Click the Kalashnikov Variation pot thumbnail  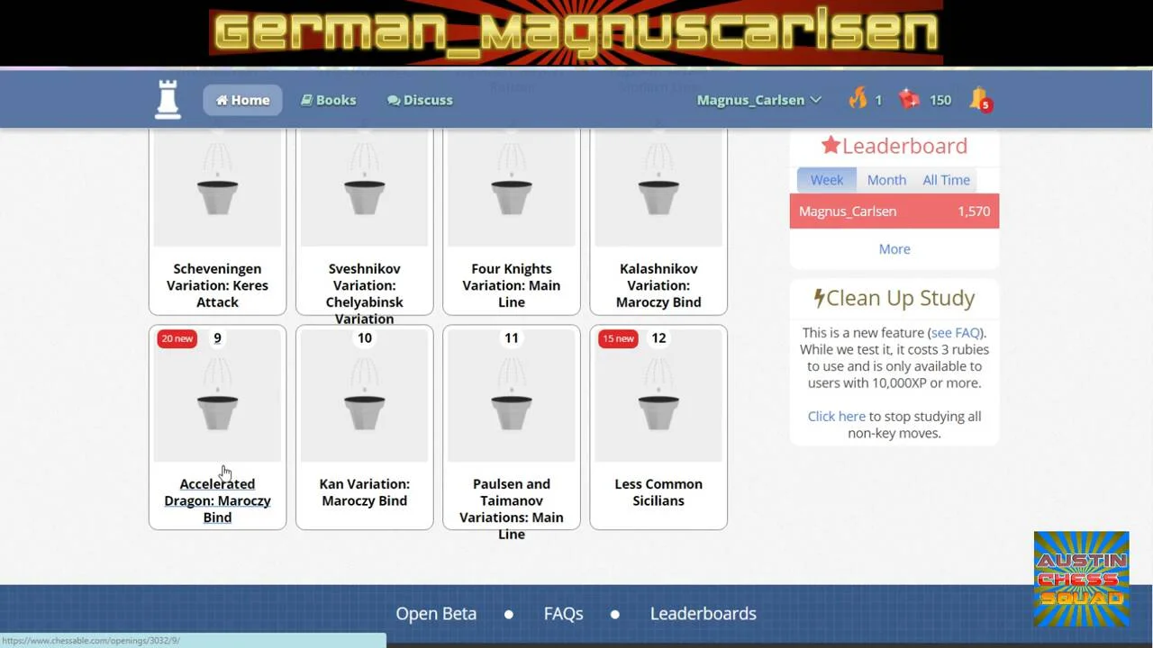[658, 187]
